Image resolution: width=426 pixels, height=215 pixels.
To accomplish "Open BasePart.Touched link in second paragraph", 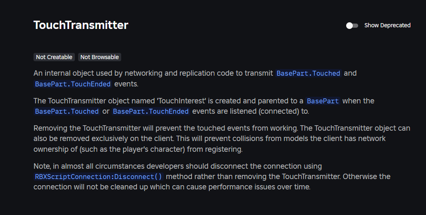I will 67,111.
